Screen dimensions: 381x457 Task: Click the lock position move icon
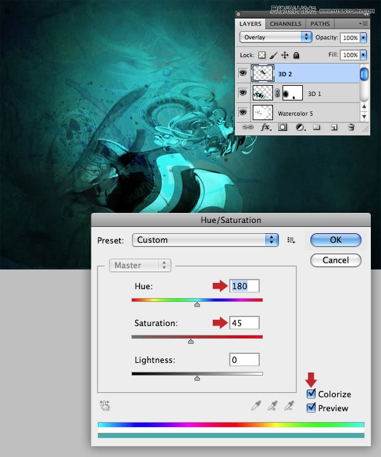(x=284, y=56)
